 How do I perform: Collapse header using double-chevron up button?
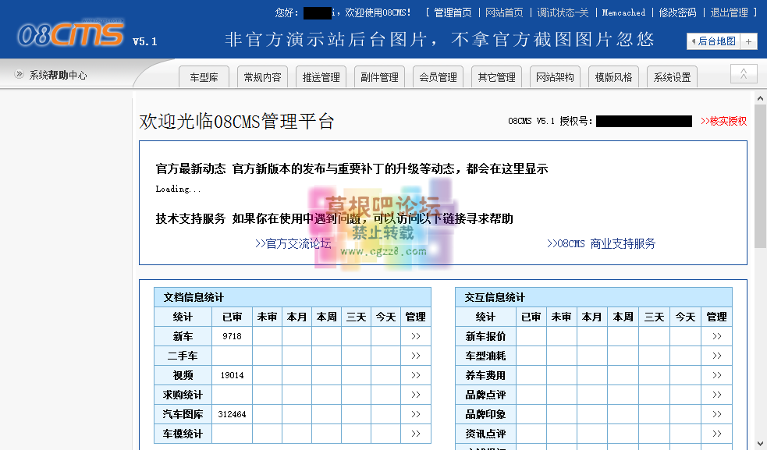pyautogui.click(x=744, y=74)
